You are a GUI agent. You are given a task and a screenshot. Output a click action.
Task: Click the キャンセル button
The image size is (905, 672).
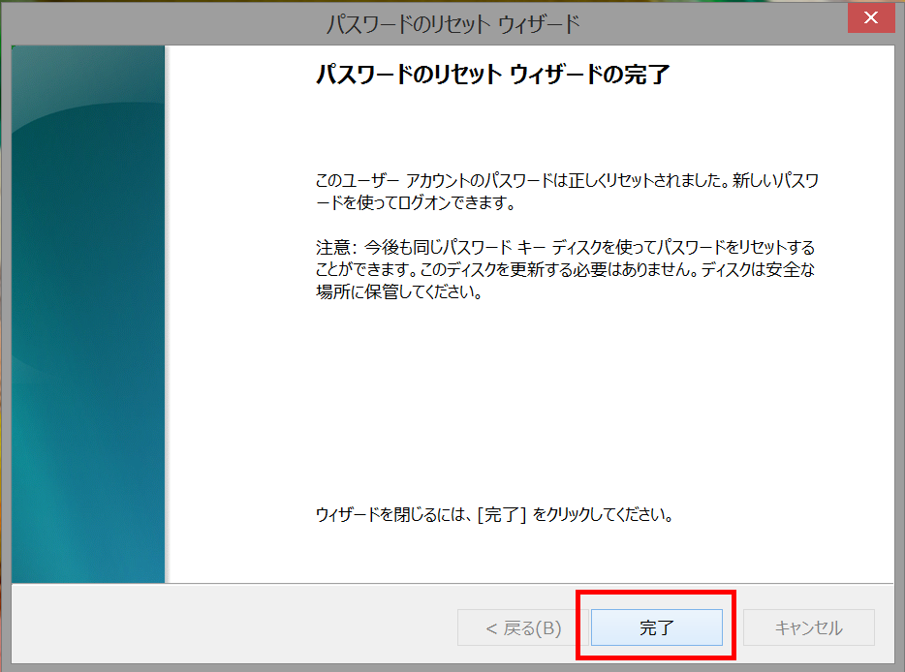(x=809, y=627)
